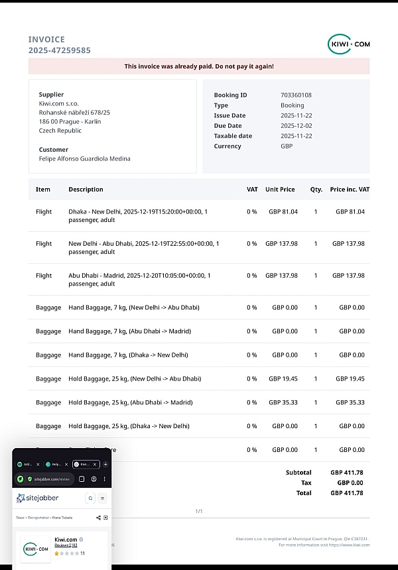Click the Kiwi.com logo on the invoice
This screenshot has height=570, width=398.
pos(349,44)
